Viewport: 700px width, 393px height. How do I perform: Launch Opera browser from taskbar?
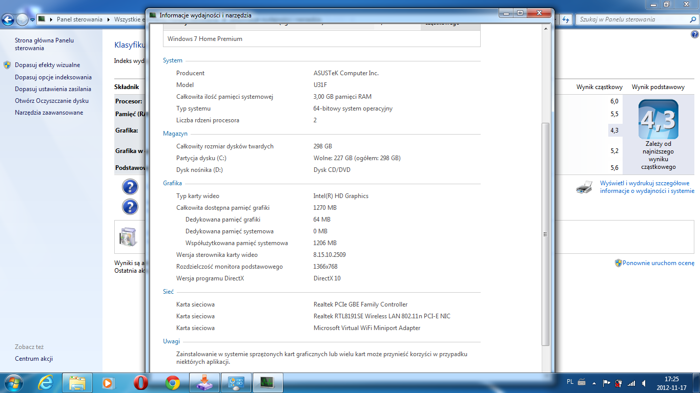pyautogui.click(x=141, y=382)
